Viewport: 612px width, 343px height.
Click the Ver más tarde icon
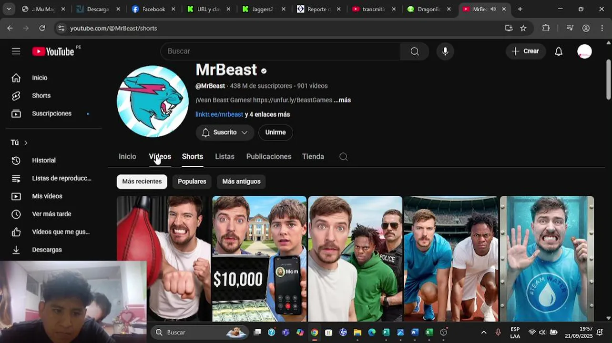pos(16,214)
